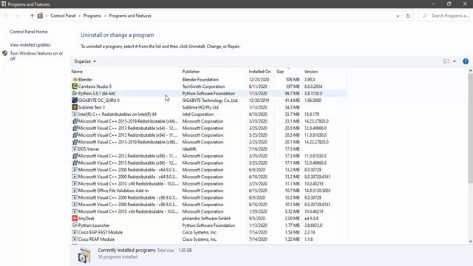473x266 pixels.
Task: Click the installed programs icon in details pane
Action: pos(84,255)
